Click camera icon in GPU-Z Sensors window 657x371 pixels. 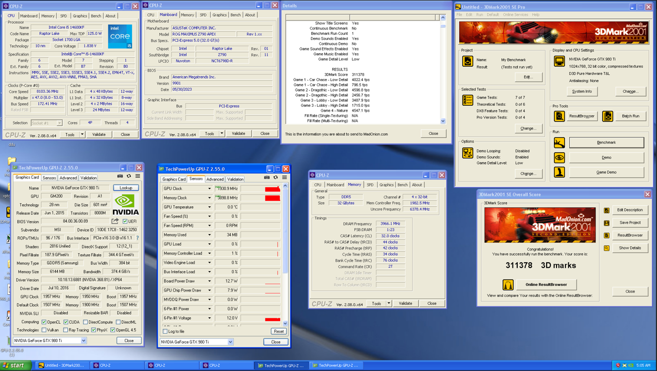click(x=267, y=178)
